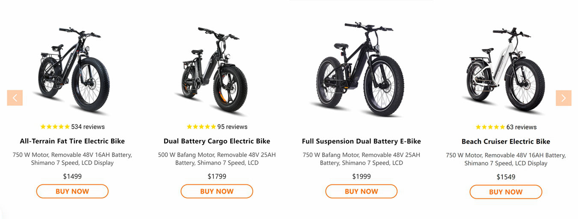Image resolution: width=578 pixels, height=219 pixels.
Task: Open the All-Terrain Fat Tire Electric Bike title
Action: click(x=72, y=141)
